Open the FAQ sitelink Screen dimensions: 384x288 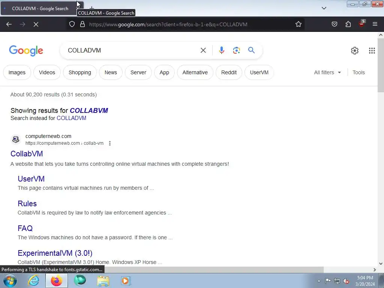click(25, 228)
